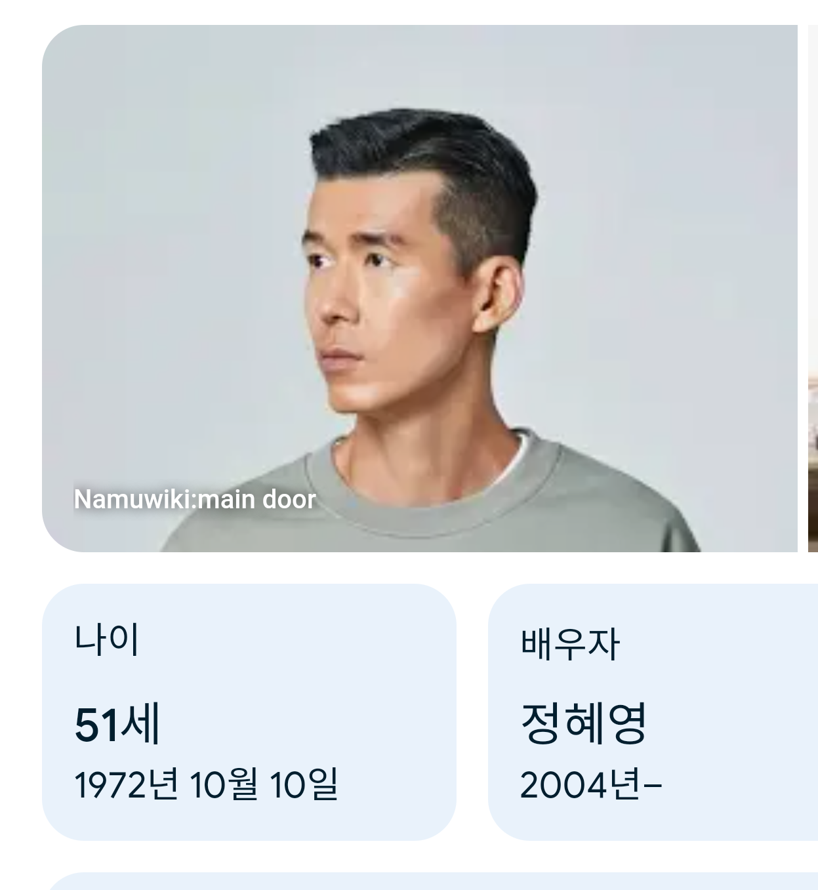Click the number 51 in age card

97,725
